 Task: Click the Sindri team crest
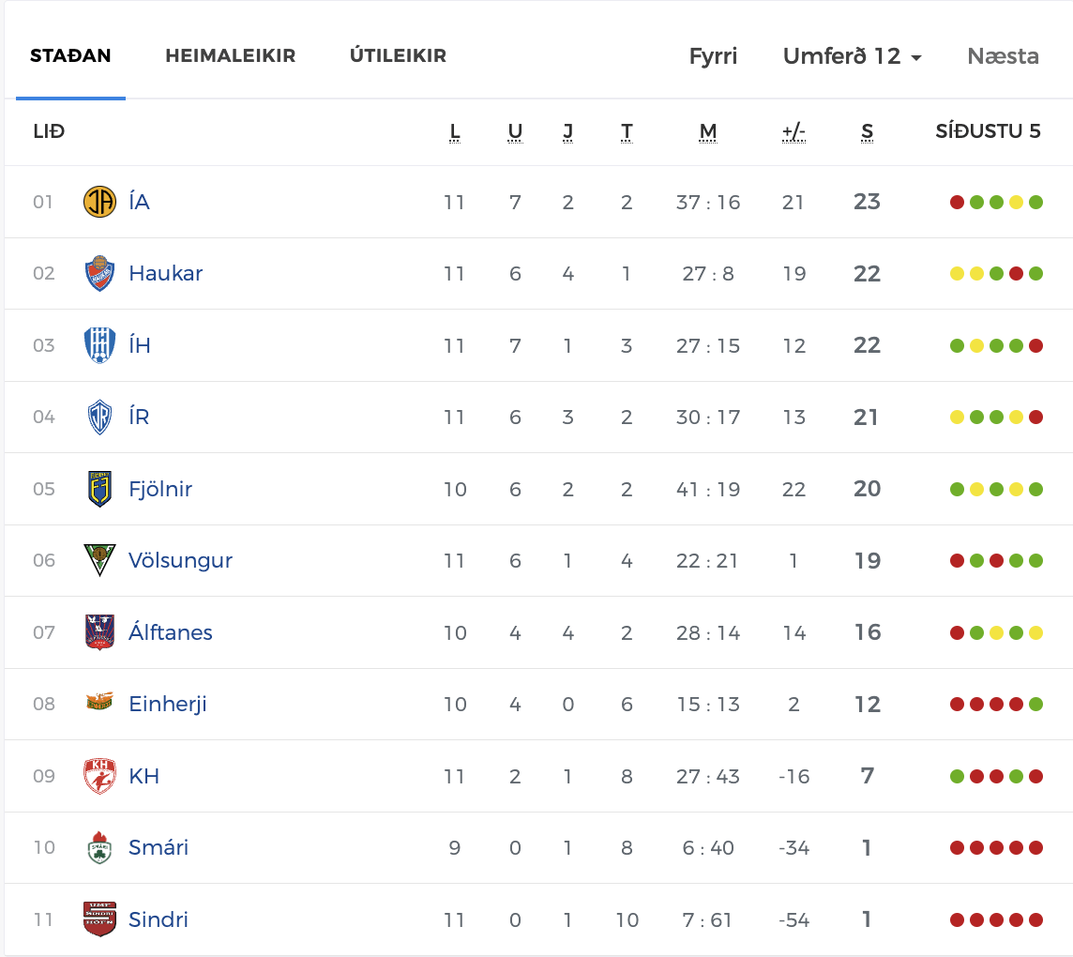(99, 919)
